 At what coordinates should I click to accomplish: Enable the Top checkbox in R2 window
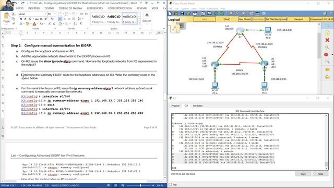pyautogui.click(x=170, y=184)
